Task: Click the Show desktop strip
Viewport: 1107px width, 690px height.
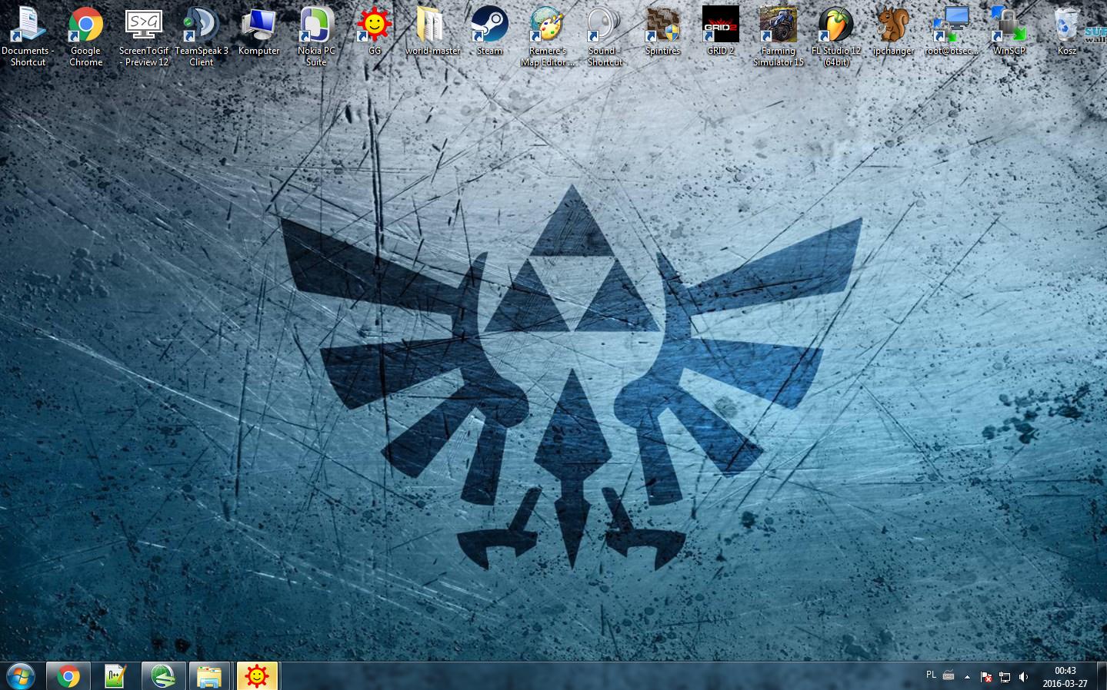Action: [1102, 676]
